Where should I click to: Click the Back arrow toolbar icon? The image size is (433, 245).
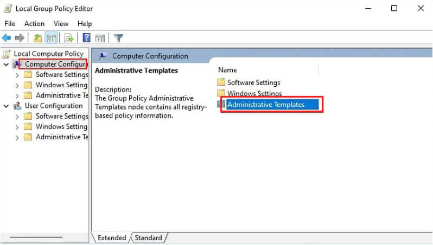(x=7, y=38)
